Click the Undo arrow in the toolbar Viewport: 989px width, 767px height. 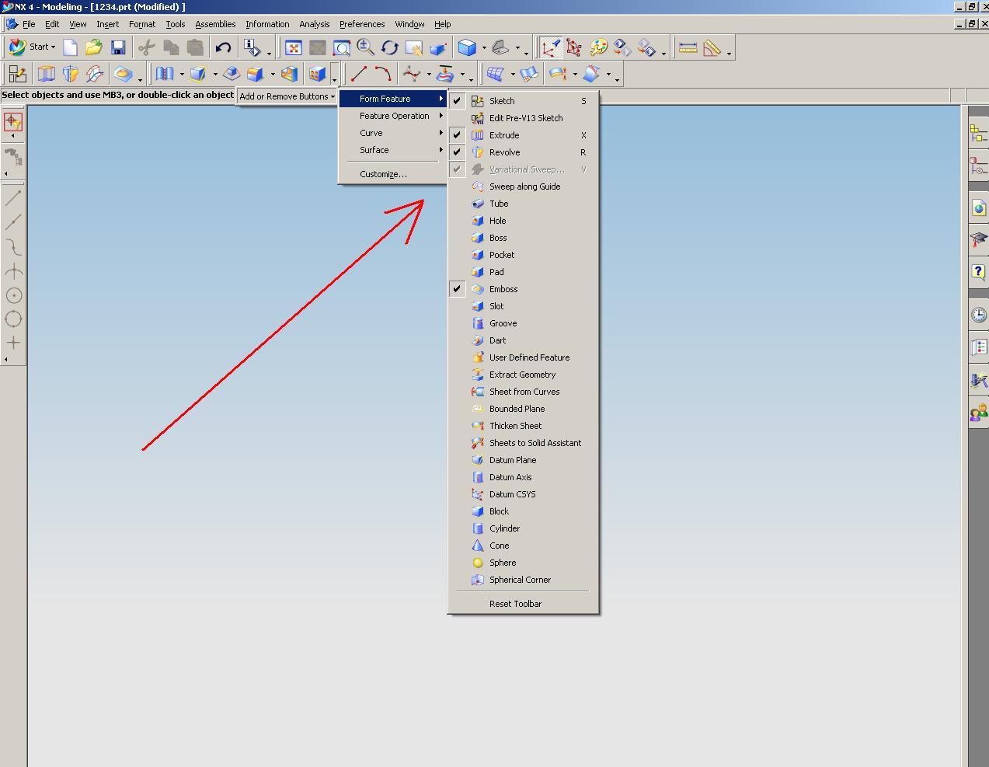coord(223,47)
